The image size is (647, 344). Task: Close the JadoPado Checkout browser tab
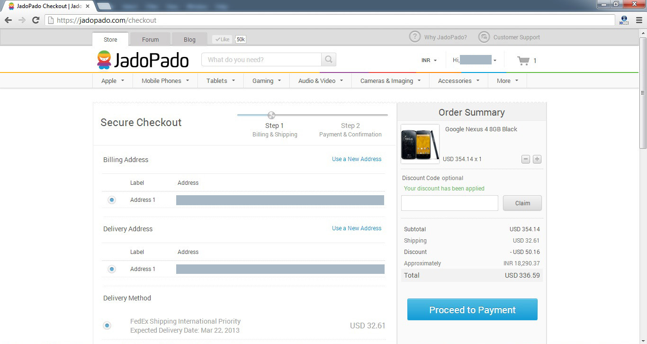[x=88, y=6]
